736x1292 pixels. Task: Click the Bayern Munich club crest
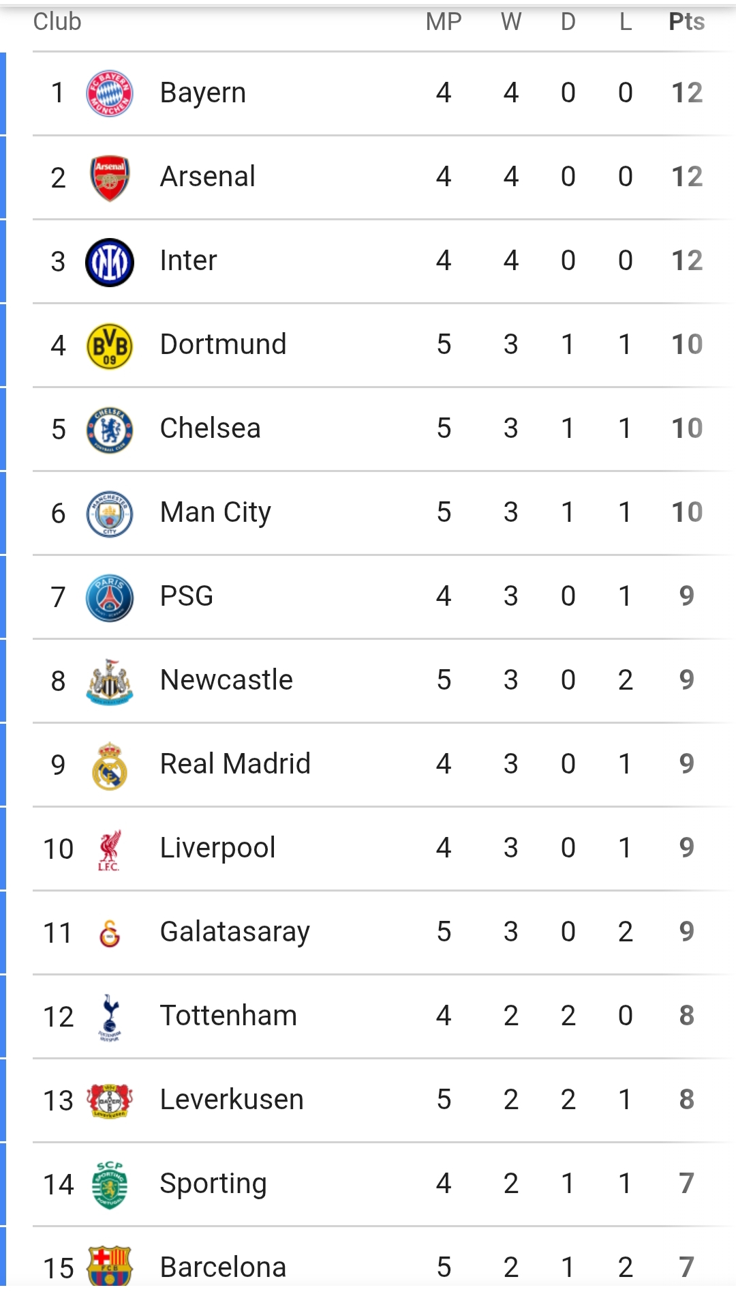click(x=109, y=93)
